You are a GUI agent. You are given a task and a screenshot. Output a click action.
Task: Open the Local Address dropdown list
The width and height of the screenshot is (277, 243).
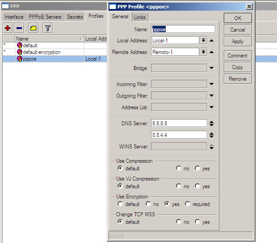tap(204, 41)
